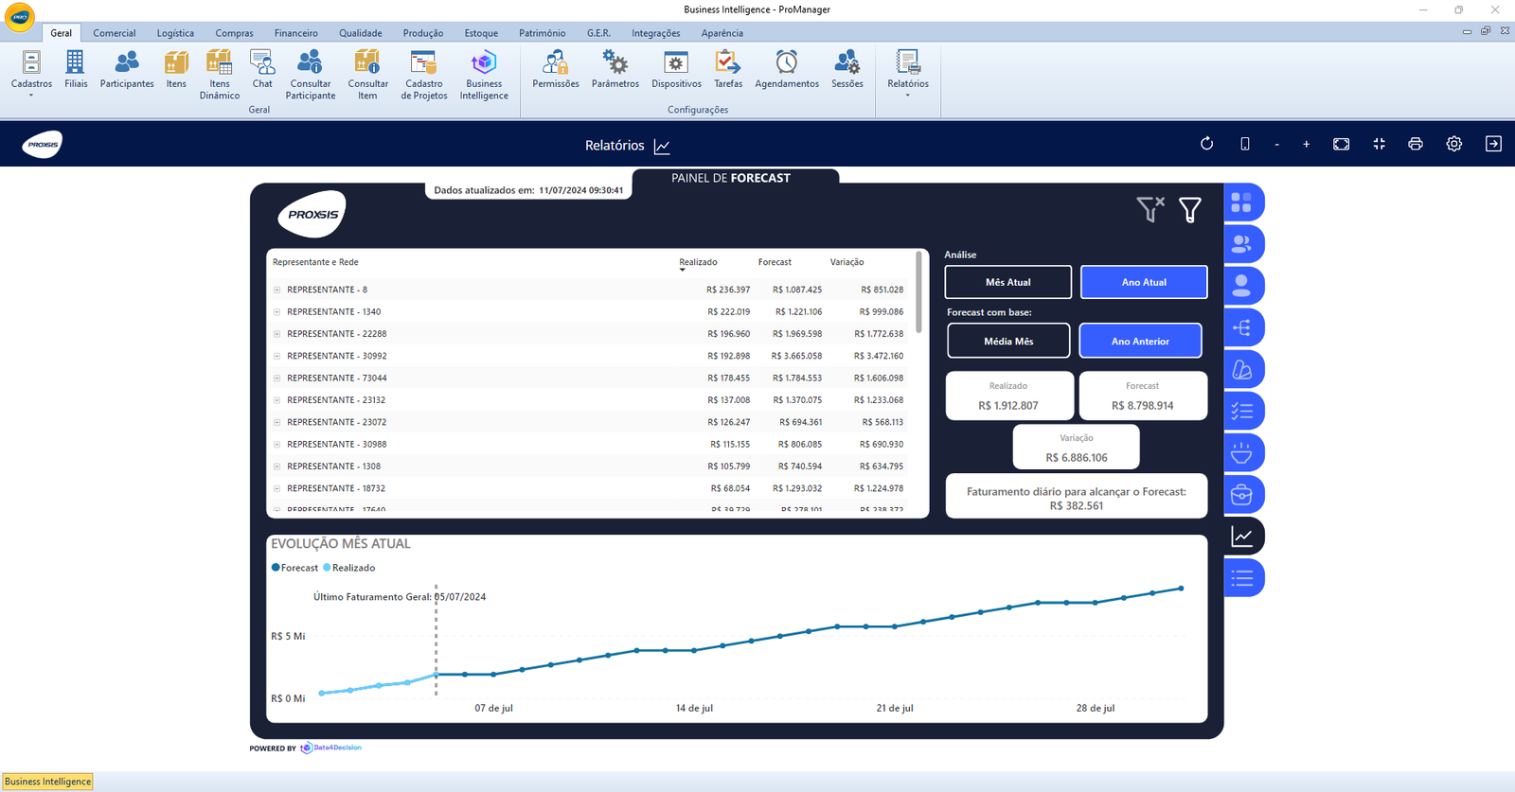The width and height of the screenshot is (1515, 792).
Task: Select the Business Intelligence bottom tab
Action: pyautogui.click(x=48, y=782)
